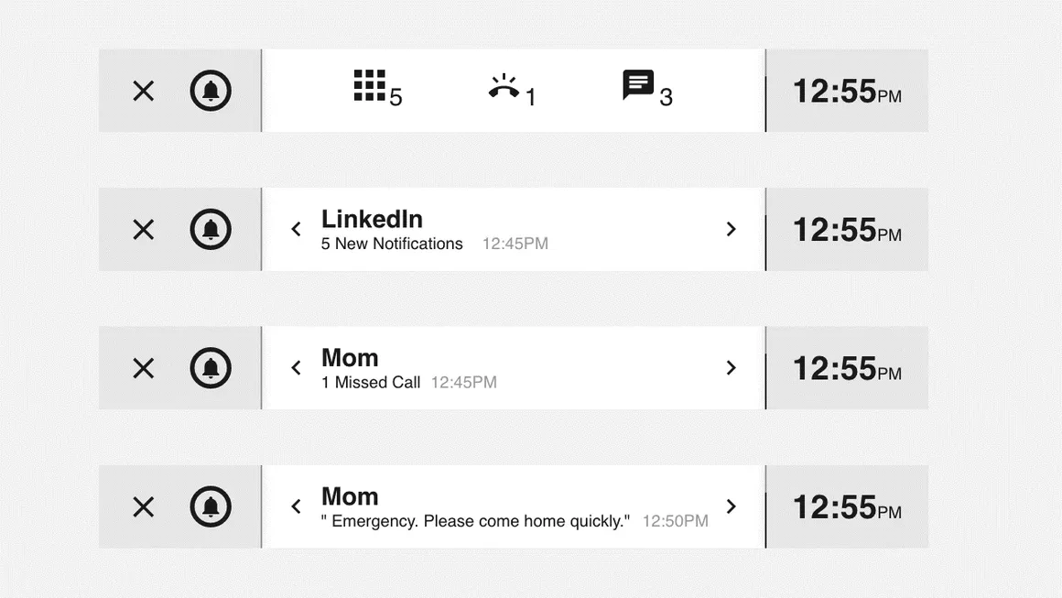
Task: Open the Emergency message from Mom
Action: coord(475,521)
